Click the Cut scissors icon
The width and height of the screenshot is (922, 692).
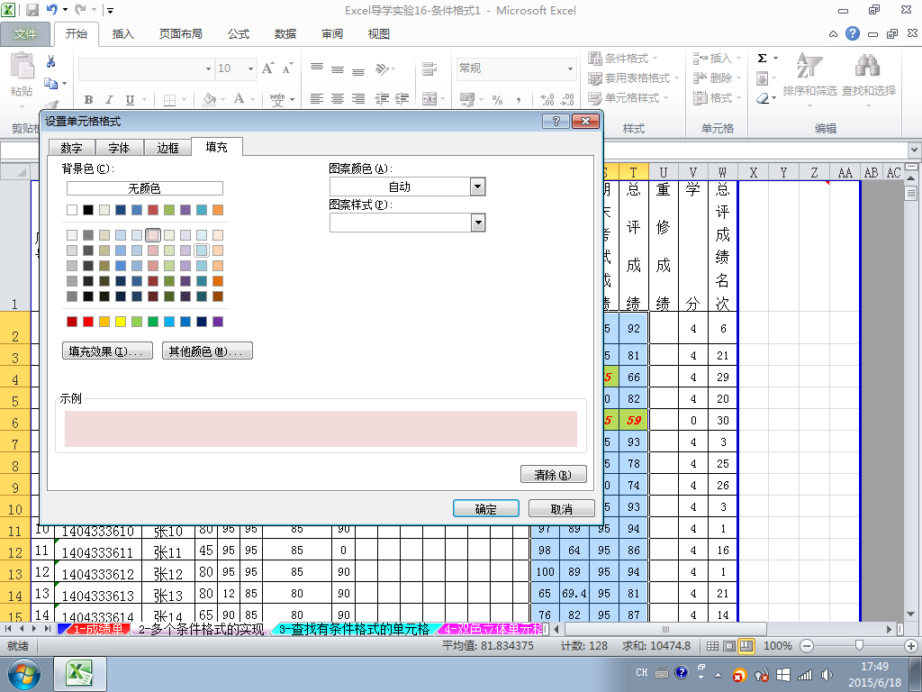tap(51, 61)
